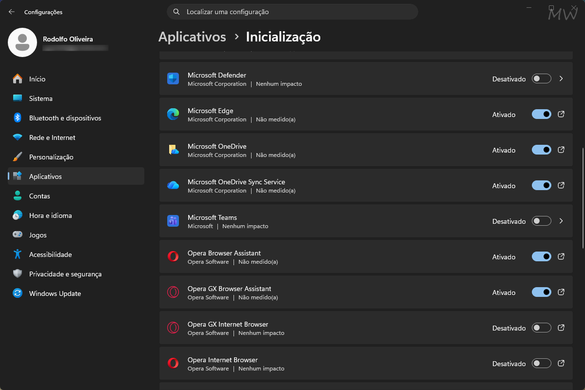Select Rede e Internet
The width and height of the screenshot is (585, 390).
pyautogui.click(x=76, y=137)
